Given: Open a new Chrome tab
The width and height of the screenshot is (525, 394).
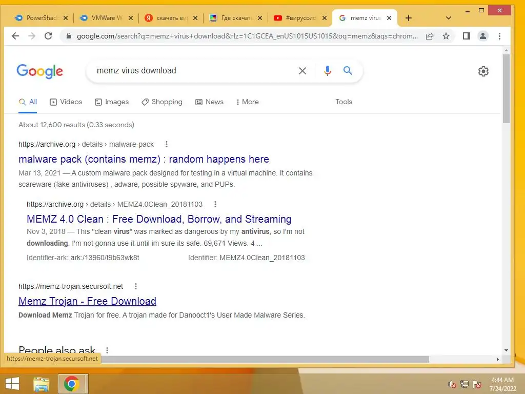Looking at the screenshot, I should click(x=409, y=18).
